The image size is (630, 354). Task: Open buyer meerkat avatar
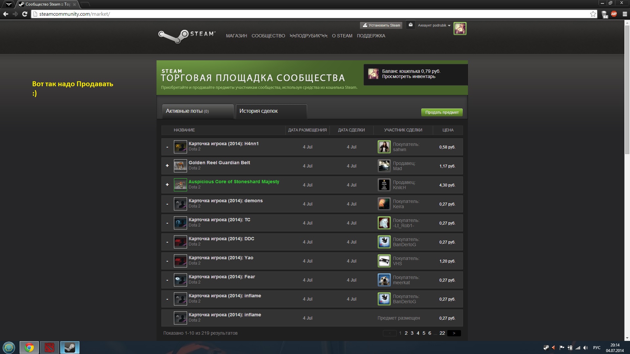coord(384,280)
